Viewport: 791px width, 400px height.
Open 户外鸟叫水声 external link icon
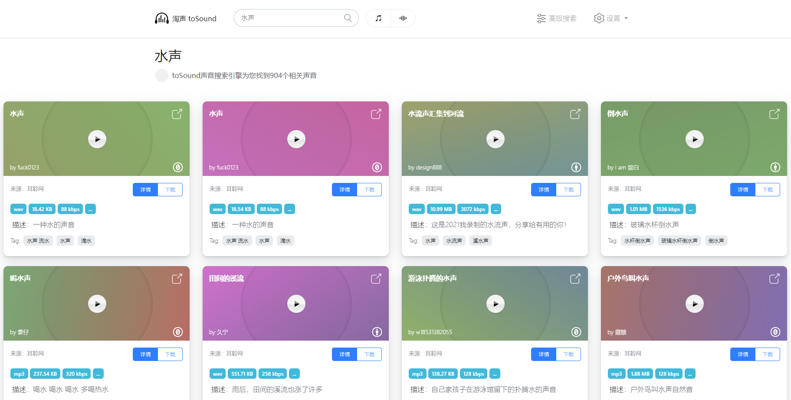(x=775, y=279)
